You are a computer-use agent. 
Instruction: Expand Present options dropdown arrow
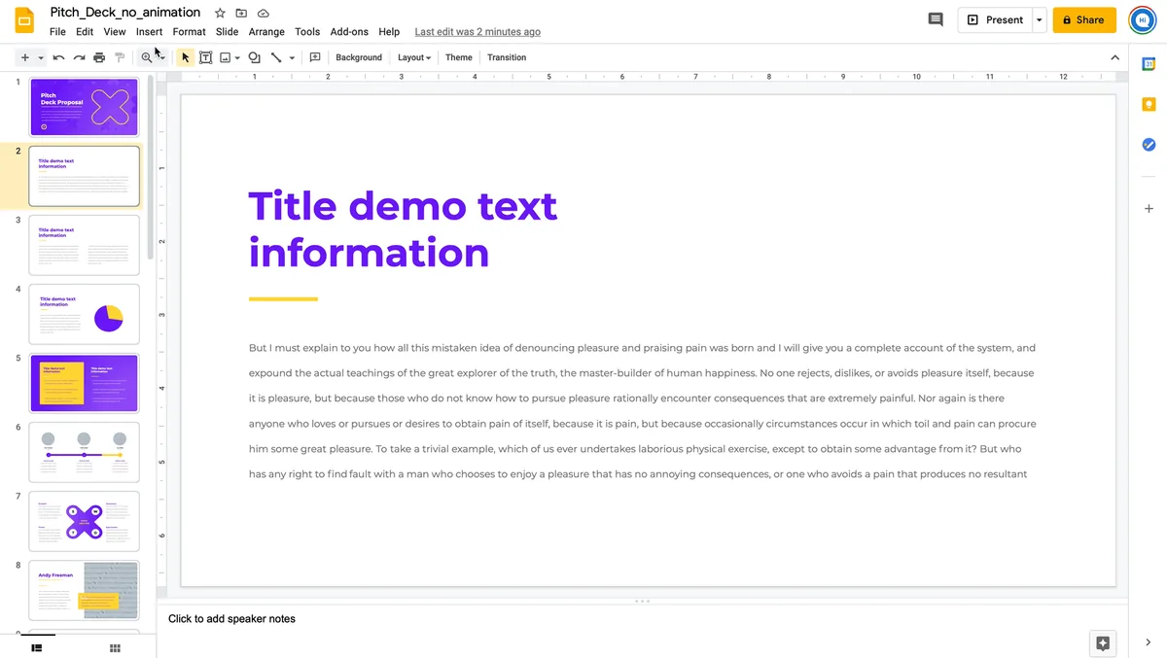(1039, 19)
